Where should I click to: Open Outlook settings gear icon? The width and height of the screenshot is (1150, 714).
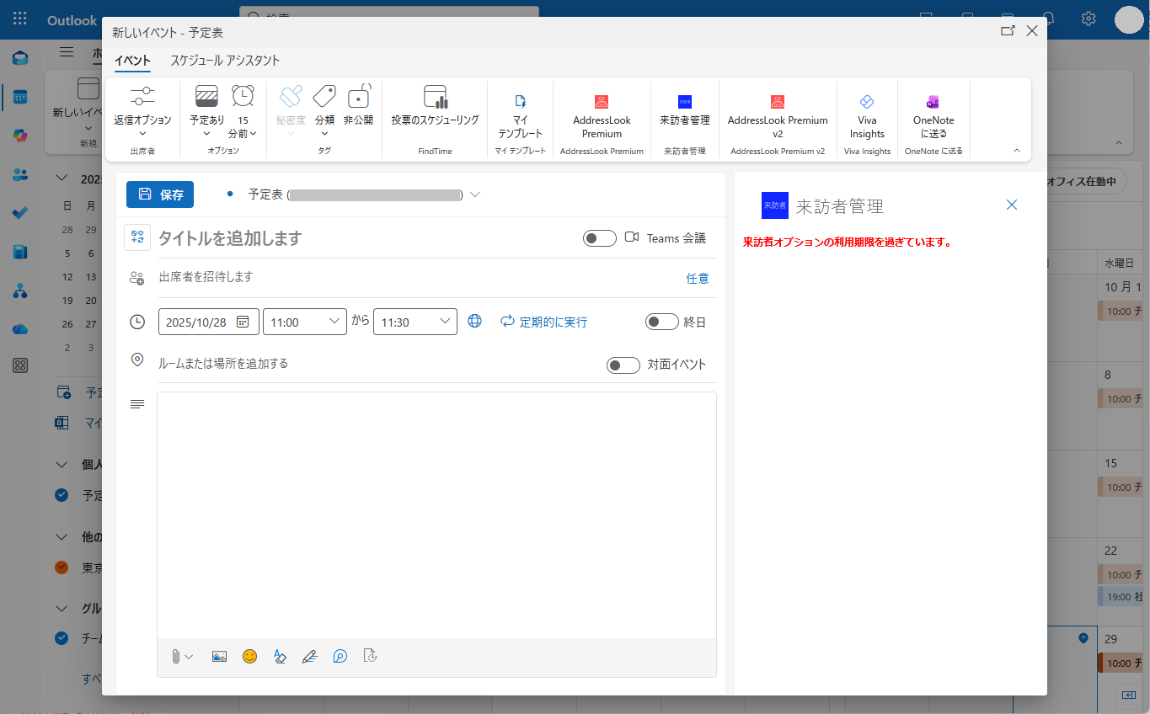point(1088,19)
